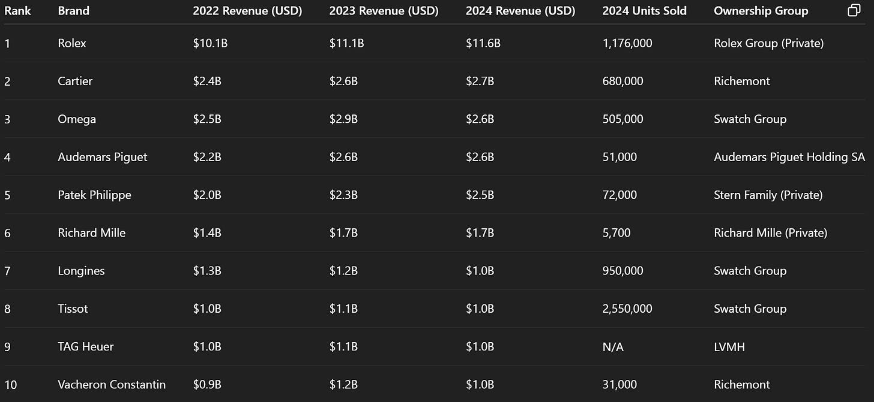Select the Brand column header
This screenshot has height=402, width=874.
74,11
